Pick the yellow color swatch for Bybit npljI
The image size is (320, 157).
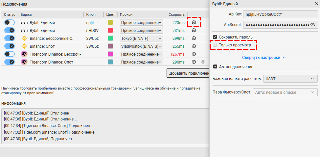point(110,22)
